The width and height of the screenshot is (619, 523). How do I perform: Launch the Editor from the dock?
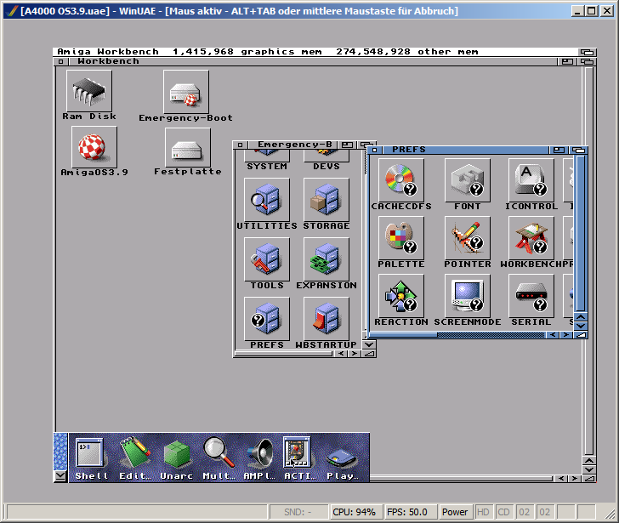(x=134, y=457)
